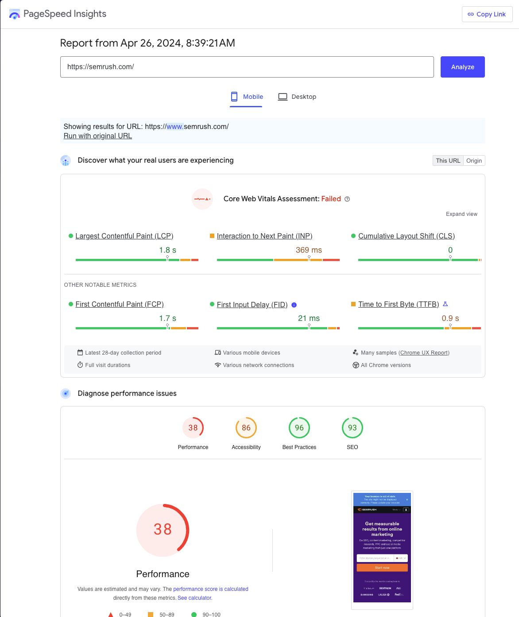Click the PageSpeed Insights logo icon
Screen dimensions: 519x617
tap(15, 14)
